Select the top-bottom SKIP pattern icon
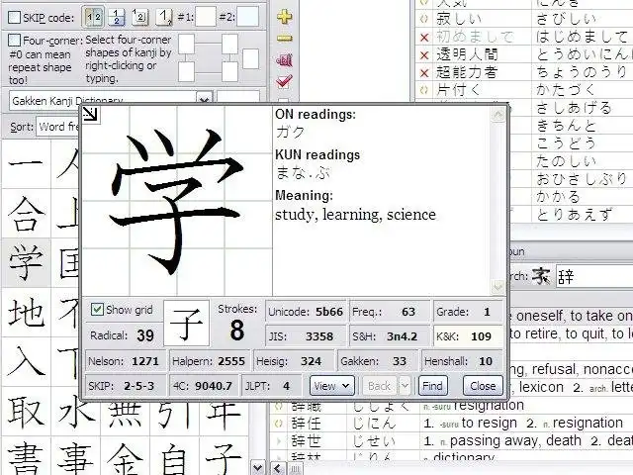The image size is (633, 475). pos(117,18)
